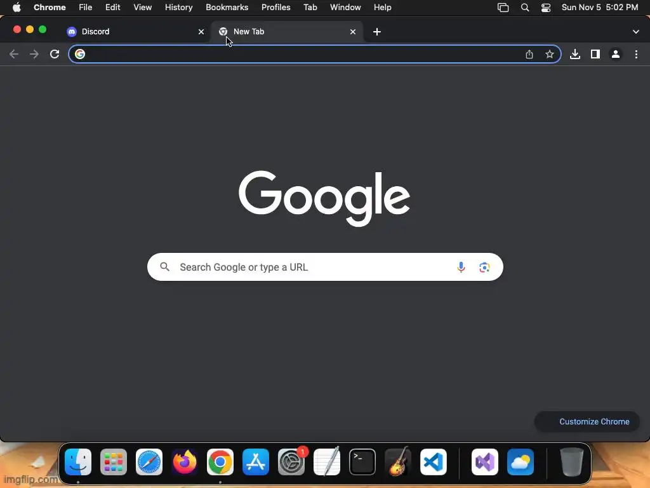Click the Chrome icon in the Dock
Viewport: 650px width, 488px height.
click(x=220, y=462)
